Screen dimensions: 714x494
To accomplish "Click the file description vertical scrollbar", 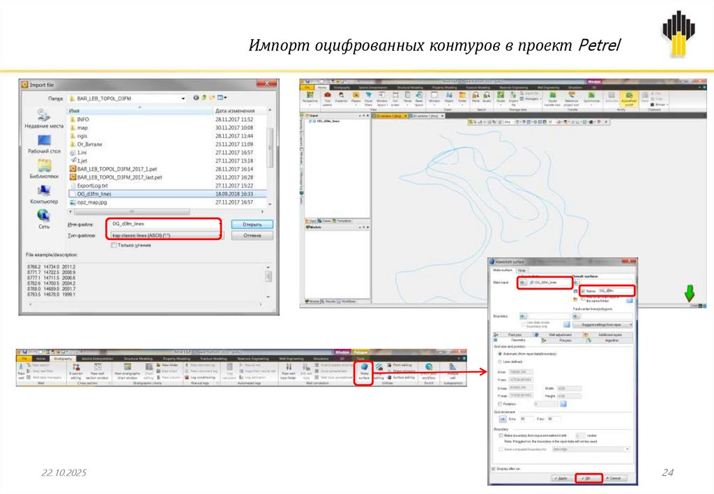I will pyautogui.click(x=268, y=276).
